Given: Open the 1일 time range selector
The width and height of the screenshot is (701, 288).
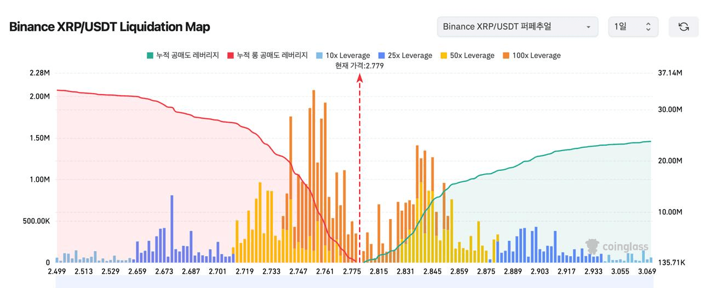Looking at the screenshot, I should pos(633,27).
